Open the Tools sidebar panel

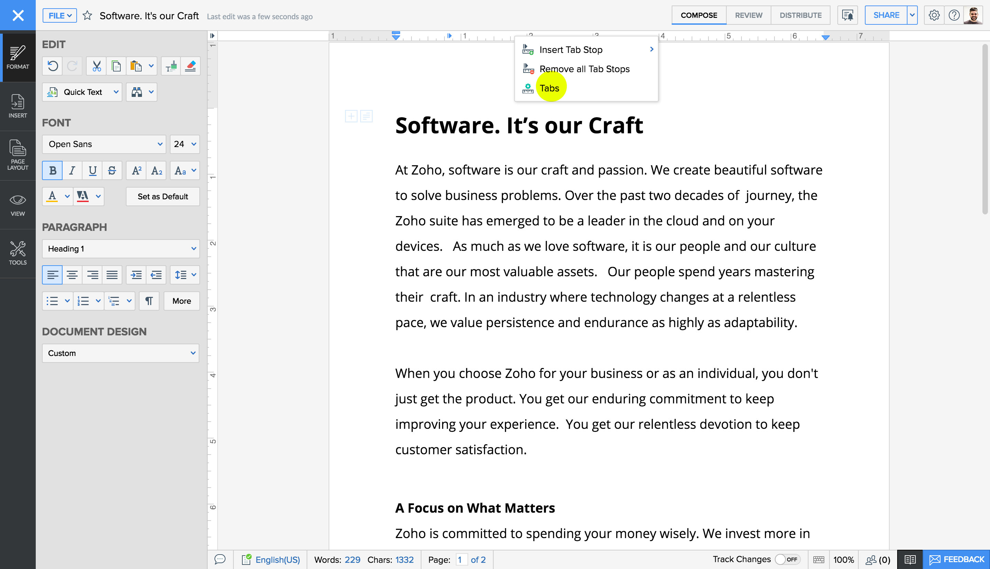tap(18, 253)
